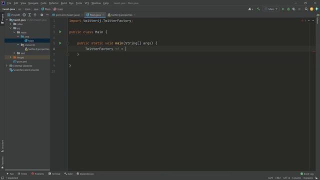Click the Select Opened File locate icon

click(x=24, y=15)
